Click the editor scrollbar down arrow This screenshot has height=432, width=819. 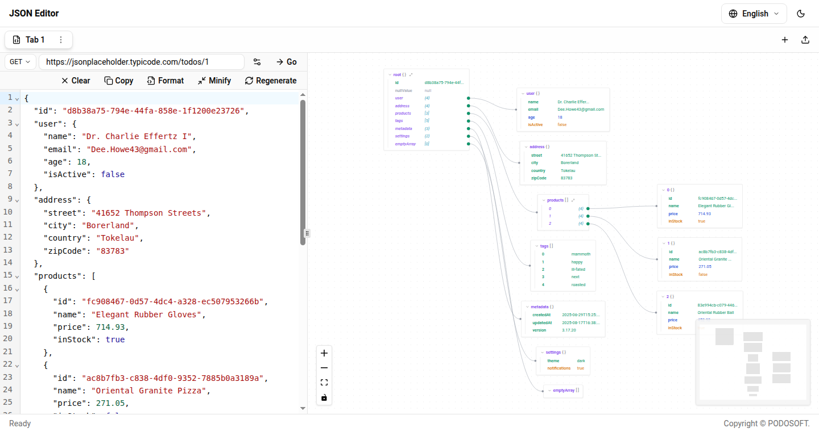303,408
